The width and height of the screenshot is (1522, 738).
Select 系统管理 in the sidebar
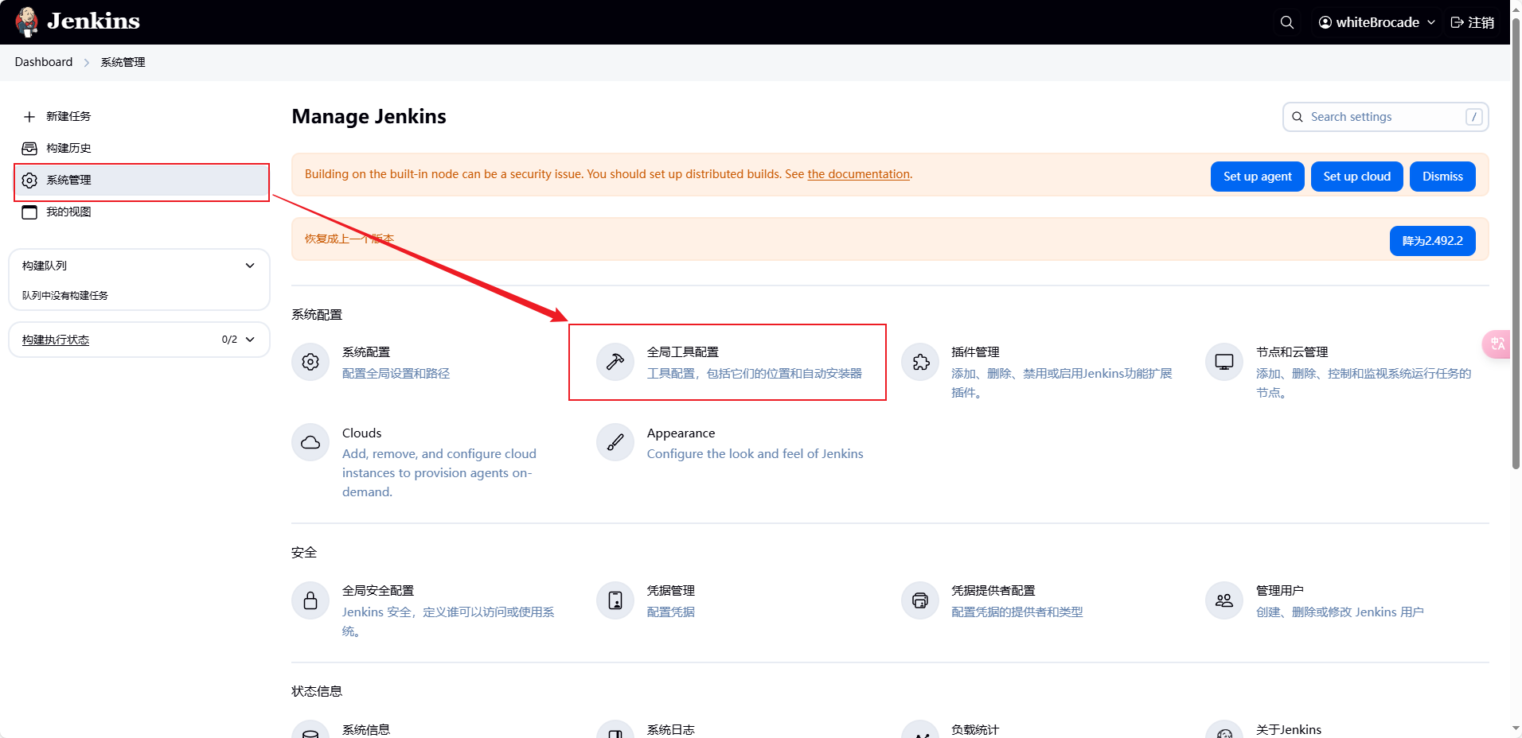click(x=142, y=180)
